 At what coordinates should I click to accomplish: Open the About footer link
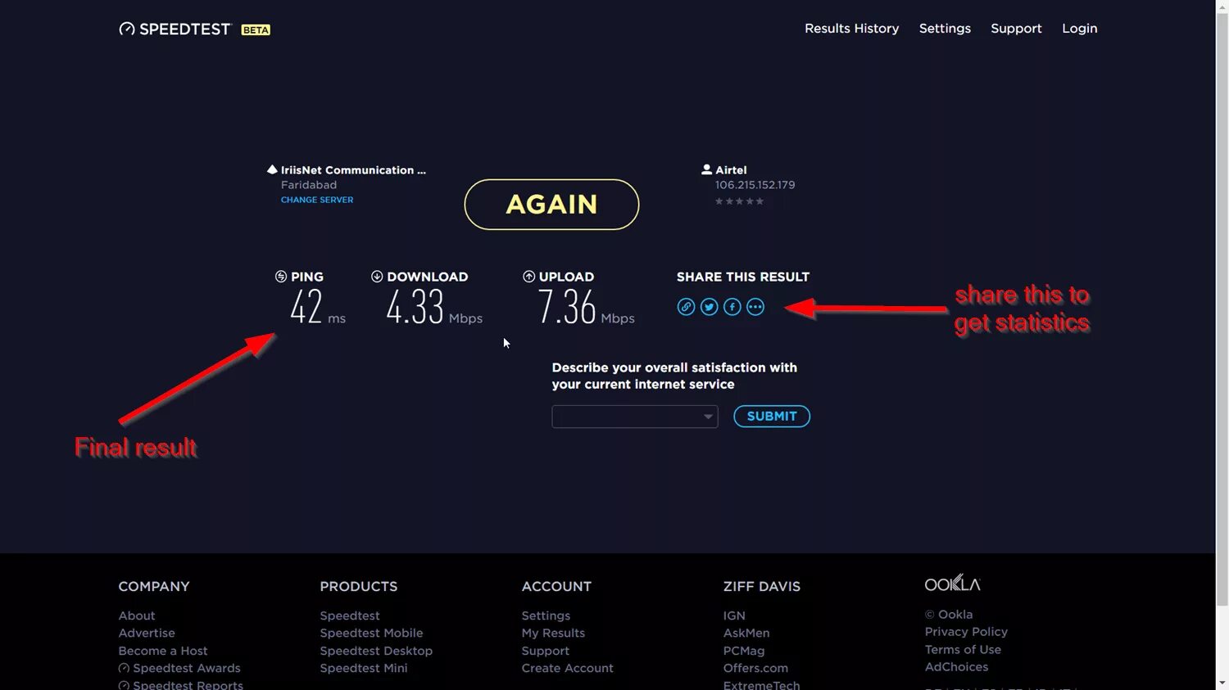pyautogui.click(x=136, y=616)
